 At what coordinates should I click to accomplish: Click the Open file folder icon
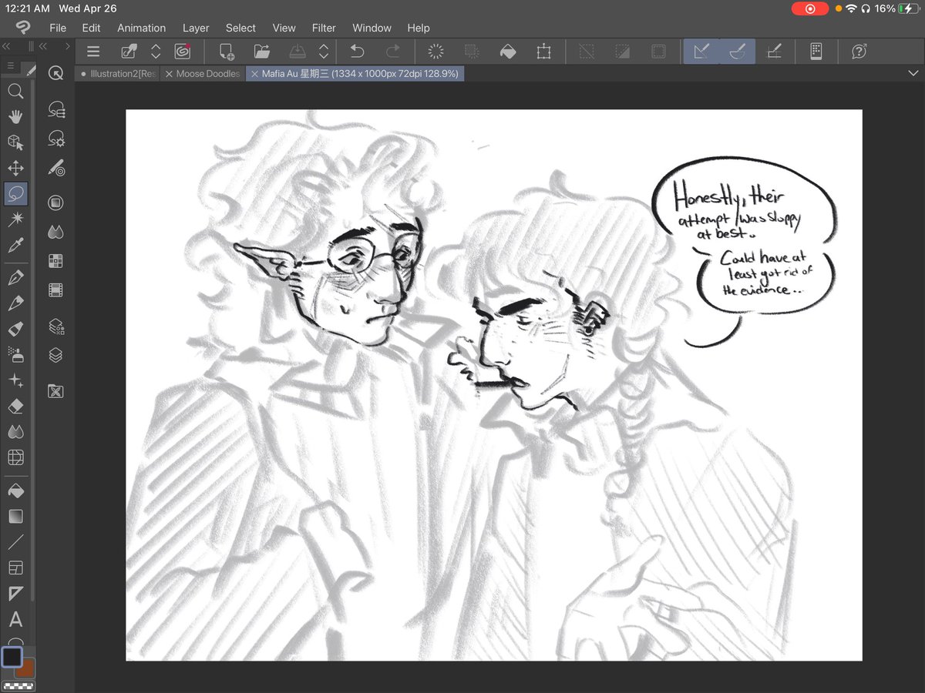[x=262, y=52]
